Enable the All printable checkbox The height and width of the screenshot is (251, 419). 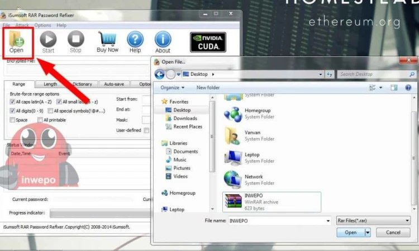click(40, 120)
